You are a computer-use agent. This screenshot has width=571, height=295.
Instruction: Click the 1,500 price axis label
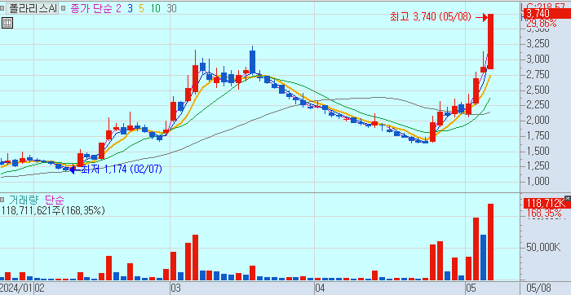click(538, 151)
